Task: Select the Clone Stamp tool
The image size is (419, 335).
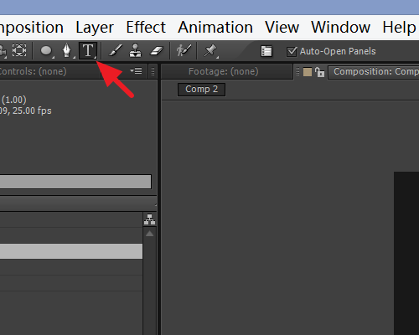Action: point(136,51)
